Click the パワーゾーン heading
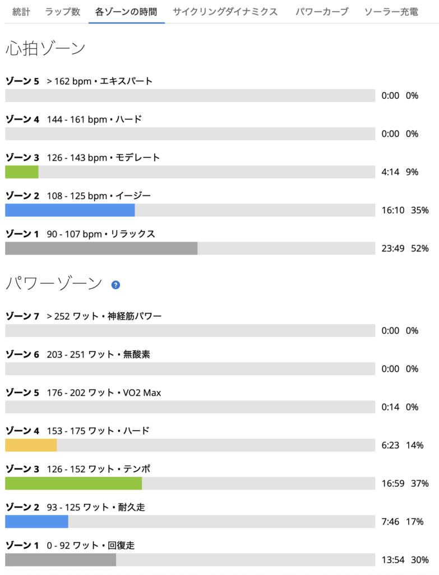This screenshot has height=575, width=439. 54,284
